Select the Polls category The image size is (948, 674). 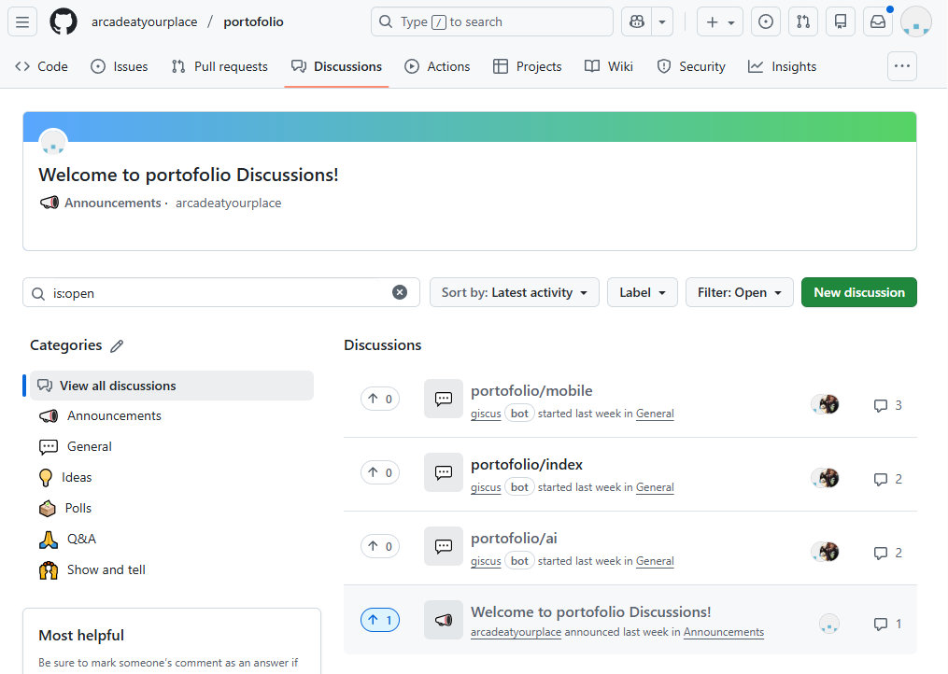tap(78, 508)
